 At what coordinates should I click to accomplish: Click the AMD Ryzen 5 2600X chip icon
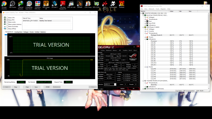[145, 27]
